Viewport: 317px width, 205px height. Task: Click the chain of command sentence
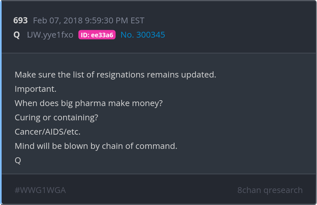96,146
